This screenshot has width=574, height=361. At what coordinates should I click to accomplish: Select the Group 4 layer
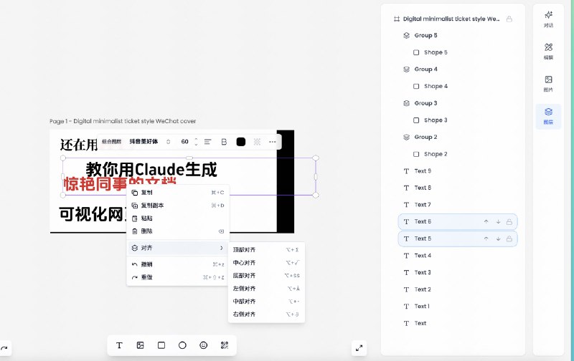click(x=458, y=69)
